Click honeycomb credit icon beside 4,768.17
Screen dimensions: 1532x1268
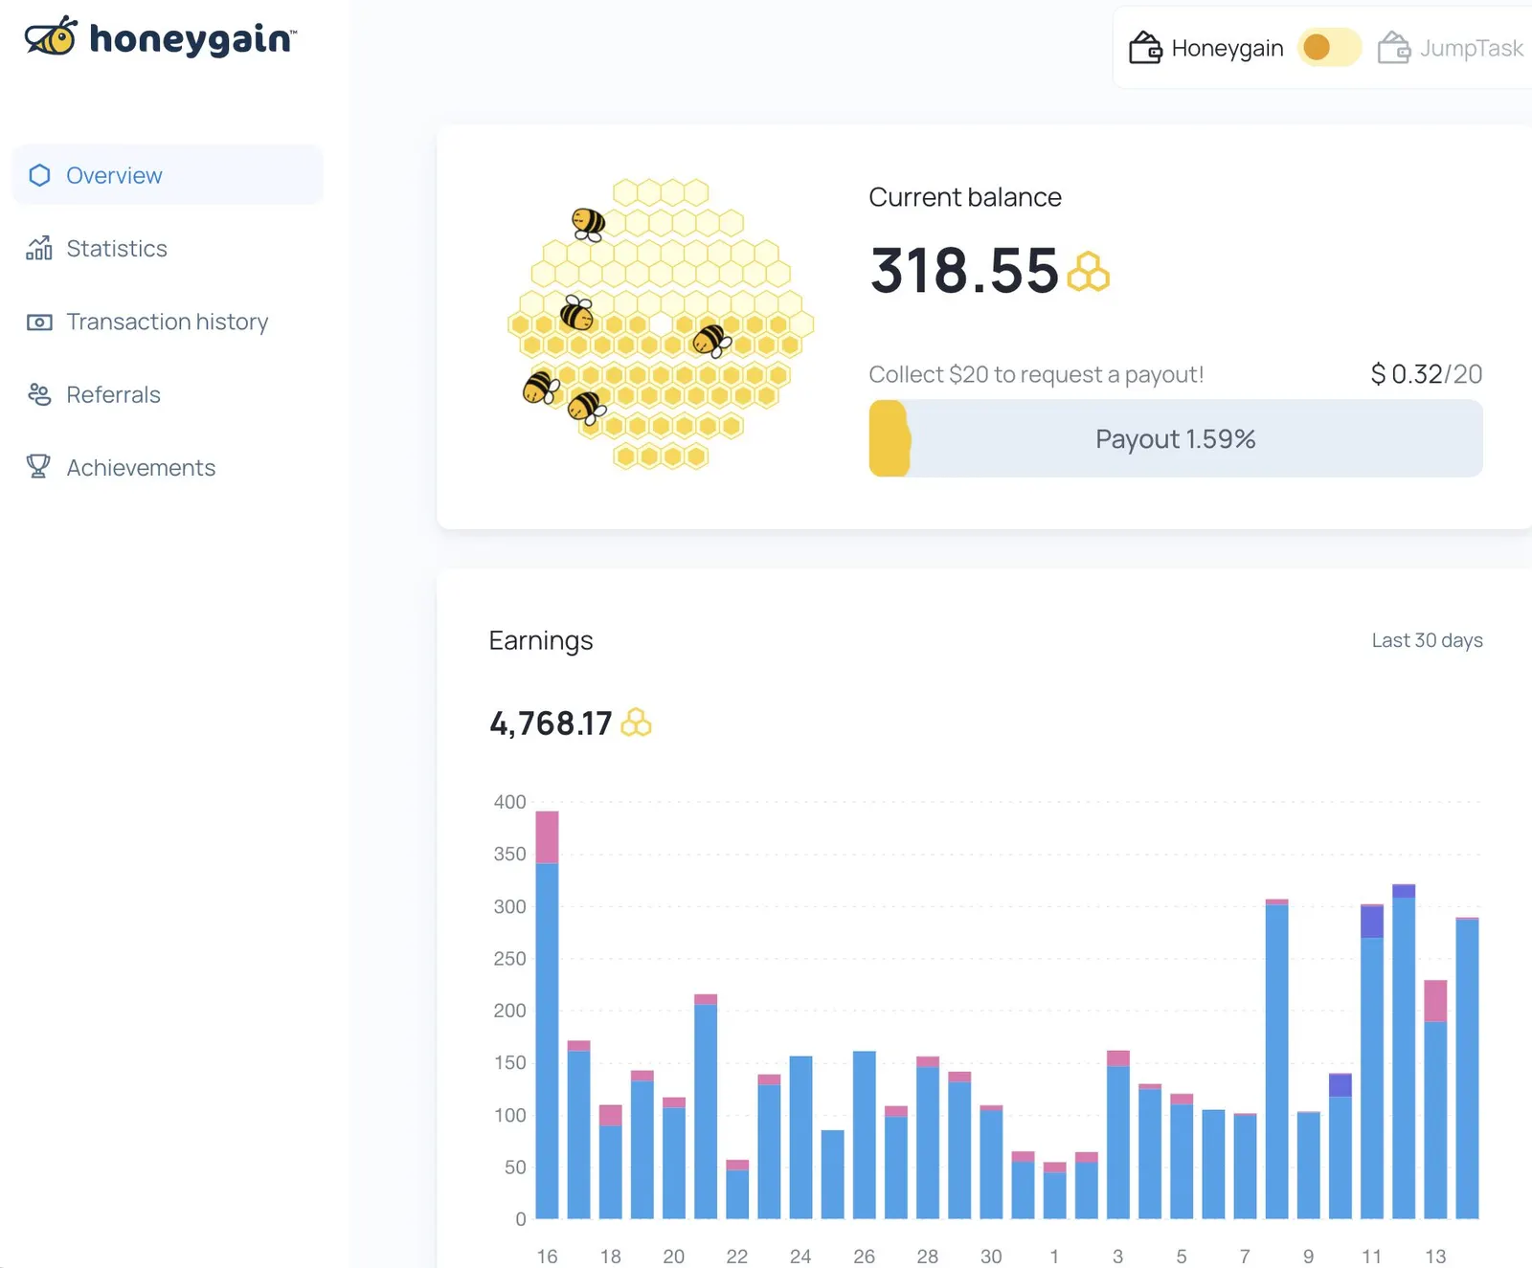tap(636, 723)
